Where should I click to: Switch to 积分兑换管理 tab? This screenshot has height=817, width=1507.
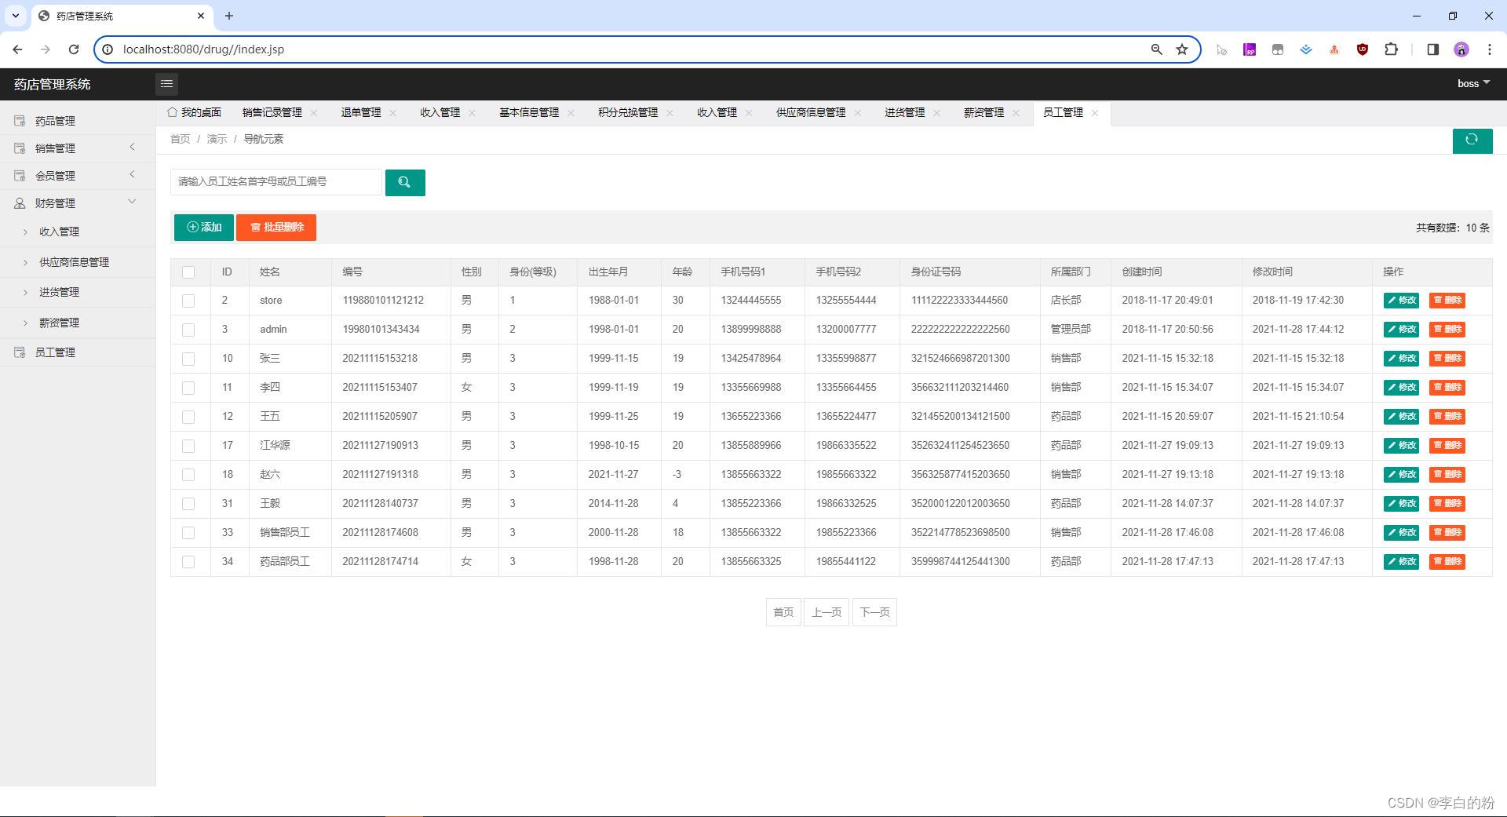(x=628, y=113)
